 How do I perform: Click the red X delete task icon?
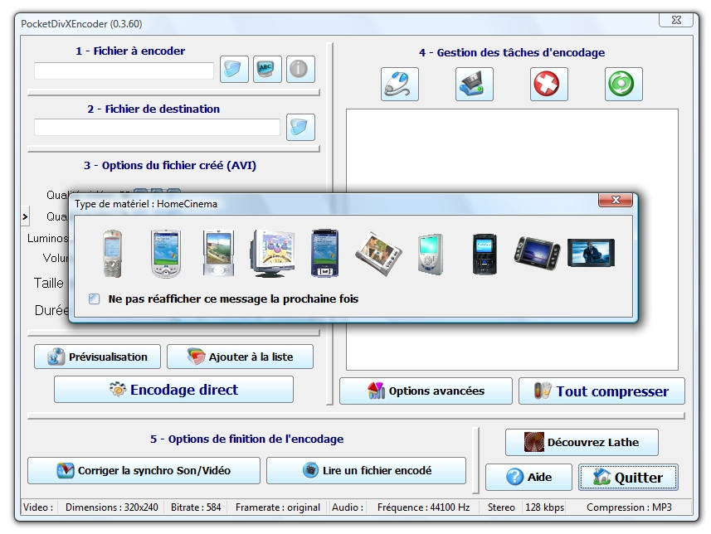pos(548,84)
